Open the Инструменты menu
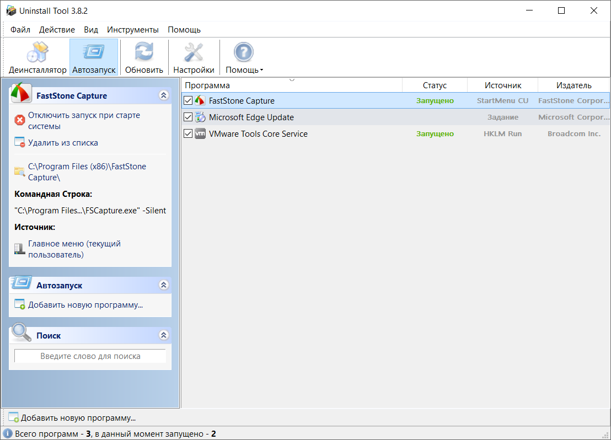 pos(133,30)
